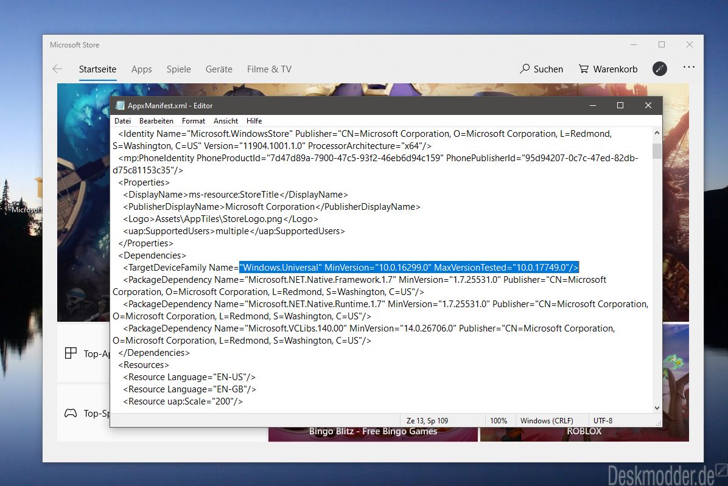This screenshot has height=486, width=728.
Task: Click the Top-Apps grid icon
Action: pos(71,353)
